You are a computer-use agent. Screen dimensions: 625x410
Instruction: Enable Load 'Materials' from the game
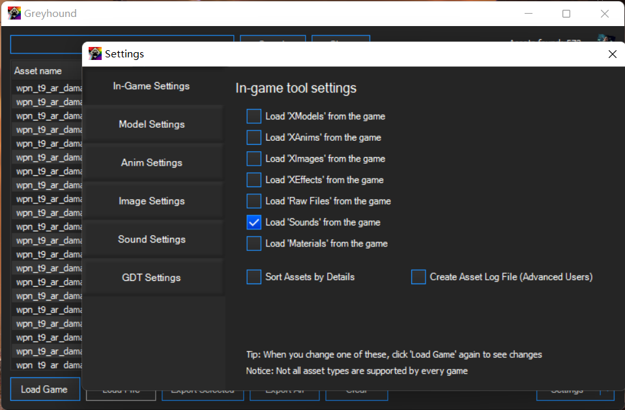(254, 244)
